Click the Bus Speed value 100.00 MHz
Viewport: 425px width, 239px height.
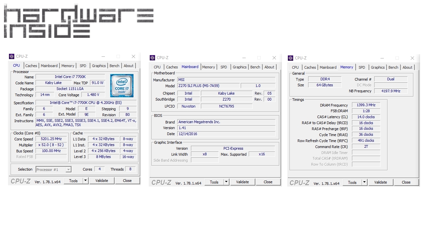[x=51, y=151]
